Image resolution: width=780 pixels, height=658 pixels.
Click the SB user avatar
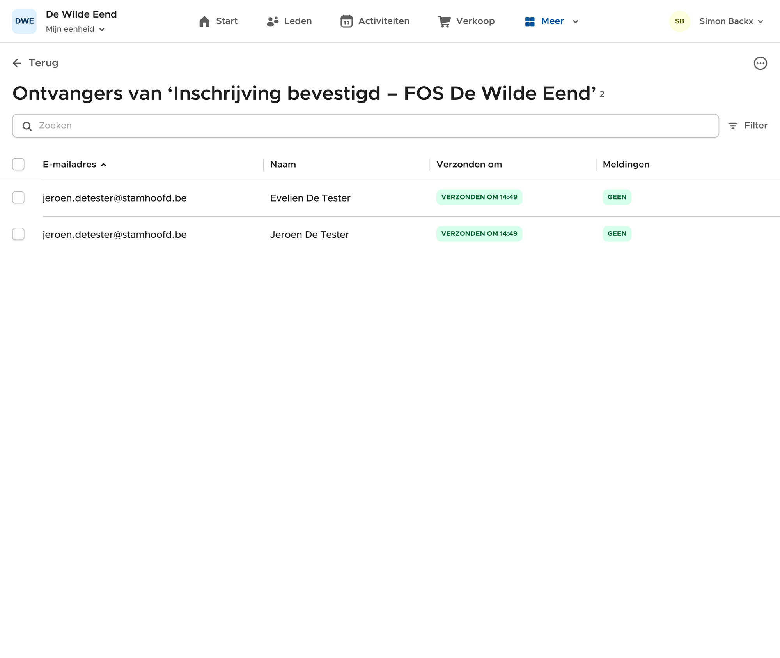click(x=679, y=21)
